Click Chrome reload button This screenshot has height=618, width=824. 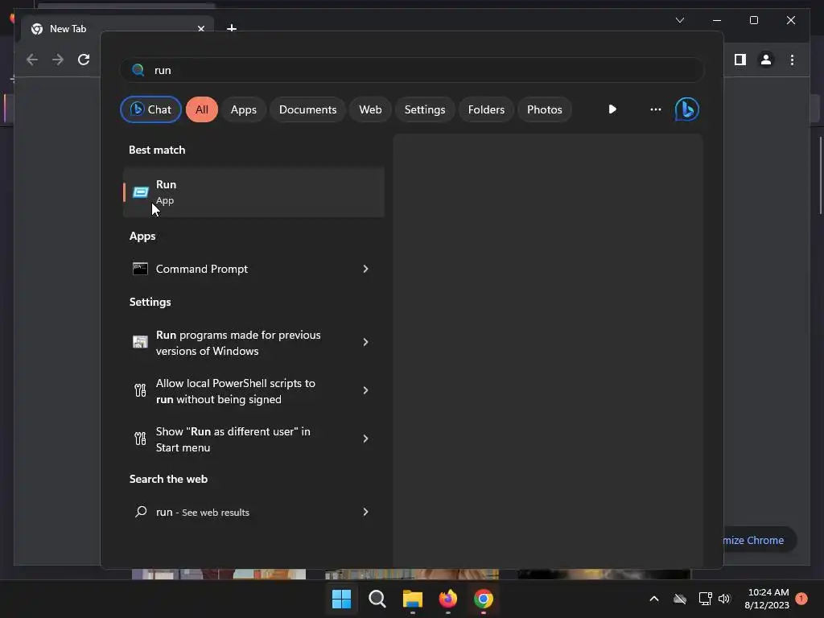[x=84, y=60]
